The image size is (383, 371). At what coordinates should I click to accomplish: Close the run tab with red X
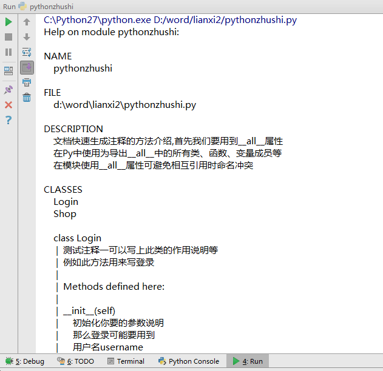click(8, 105)
